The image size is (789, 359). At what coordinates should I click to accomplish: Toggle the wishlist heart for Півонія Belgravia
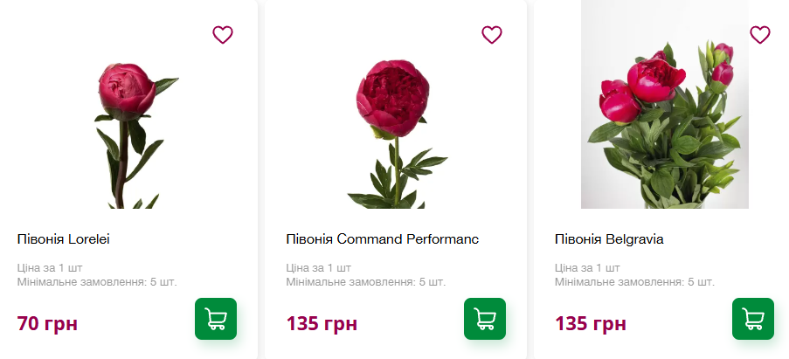tap(760, 35)
